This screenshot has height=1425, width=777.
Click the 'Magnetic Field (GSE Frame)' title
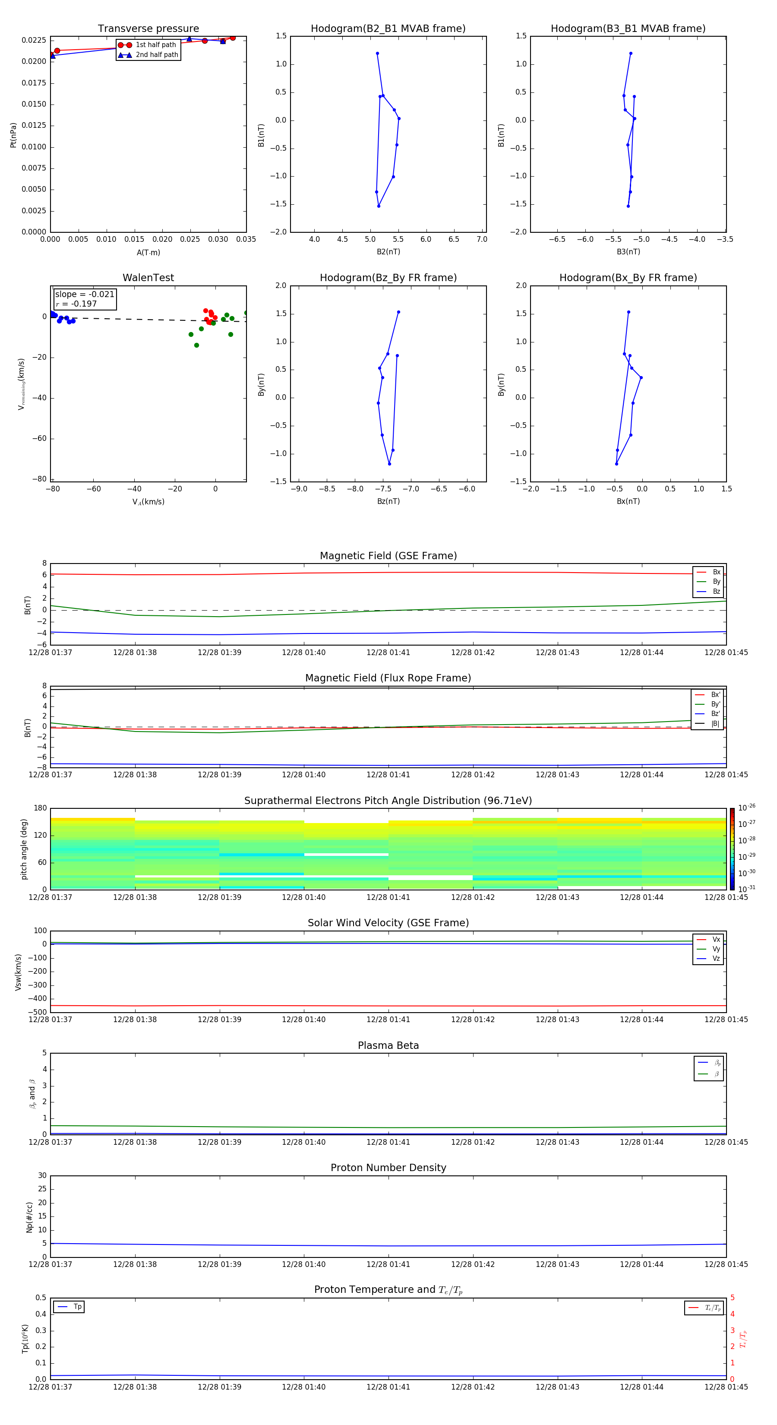pyautogui.click(x=388, y=556)
